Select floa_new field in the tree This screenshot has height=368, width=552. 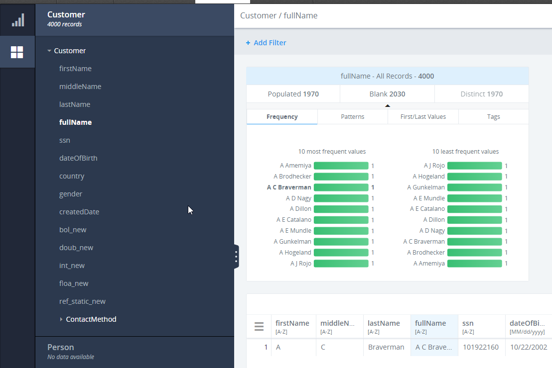click(74, 283)
